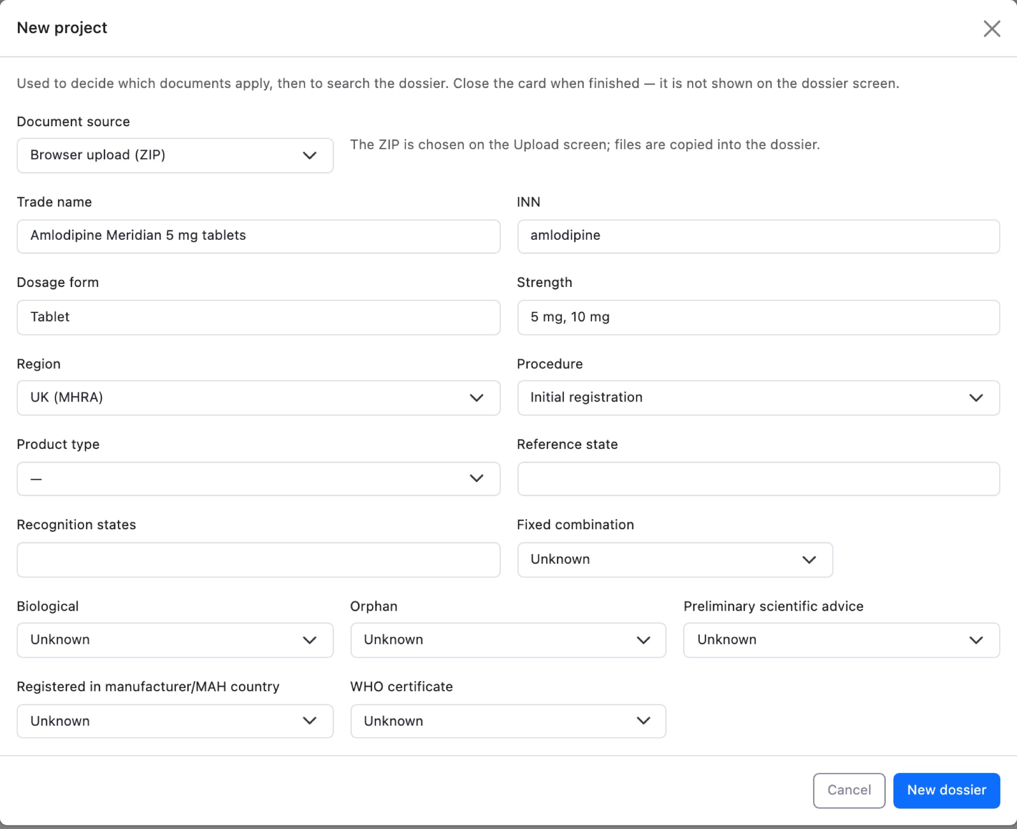1017x829 pixels.
Task: Expand the Region dropdown showing UK (MHRA)
Action: 258,397
